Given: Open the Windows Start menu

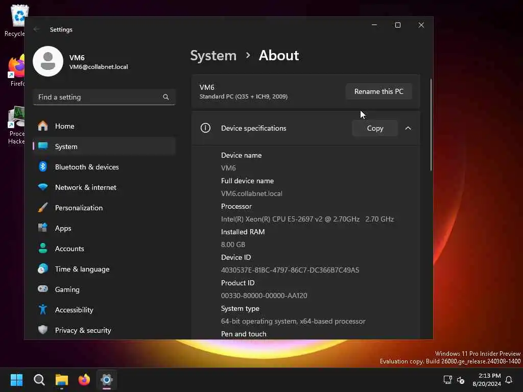Looking at the screenshot, I should [16, 380].
